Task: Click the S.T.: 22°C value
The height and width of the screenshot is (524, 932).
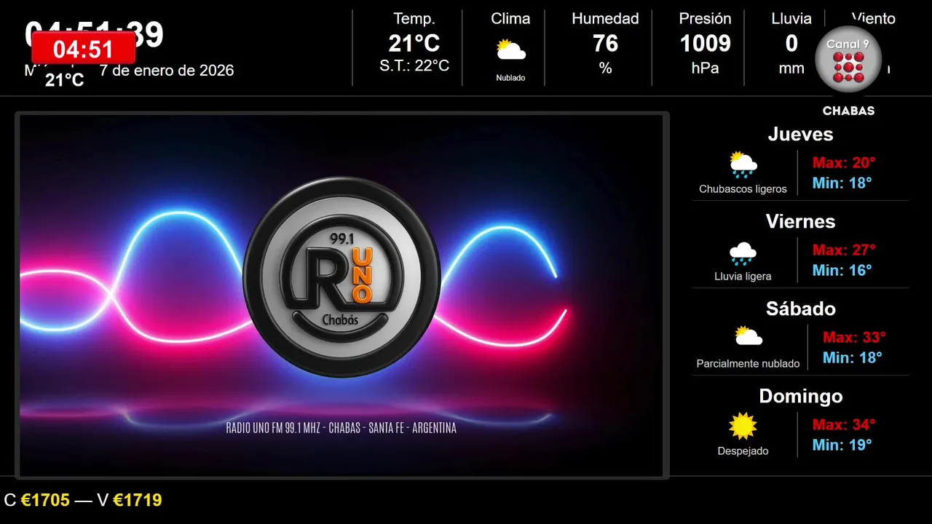Action: click(x=414, y=66)
